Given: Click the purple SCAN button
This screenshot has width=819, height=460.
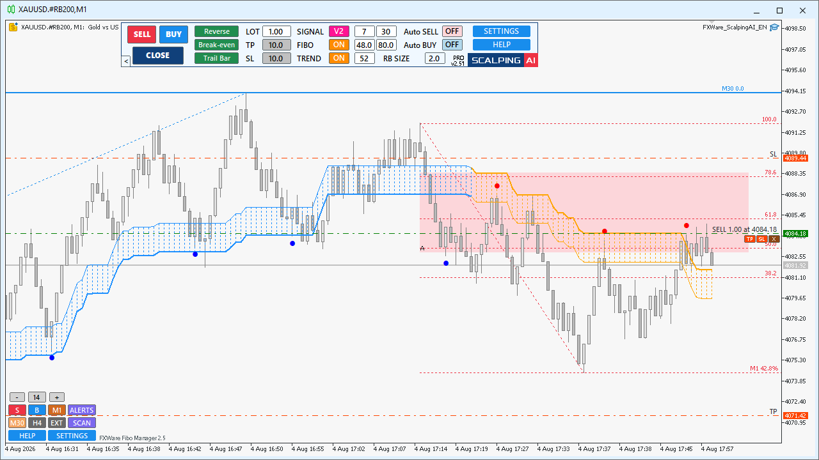Looking at the screenshot, I should tap(81, 423).
